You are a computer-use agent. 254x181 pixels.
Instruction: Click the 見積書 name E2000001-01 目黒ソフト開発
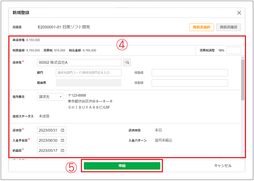coord(64,27)
